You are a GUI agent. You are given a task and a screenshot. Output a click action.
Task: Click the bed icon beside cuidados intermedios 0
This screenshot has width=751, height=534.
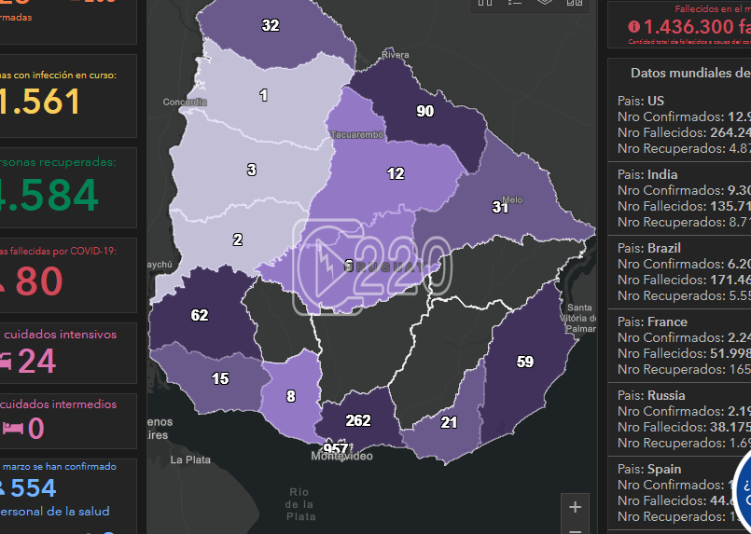(13, 428)
